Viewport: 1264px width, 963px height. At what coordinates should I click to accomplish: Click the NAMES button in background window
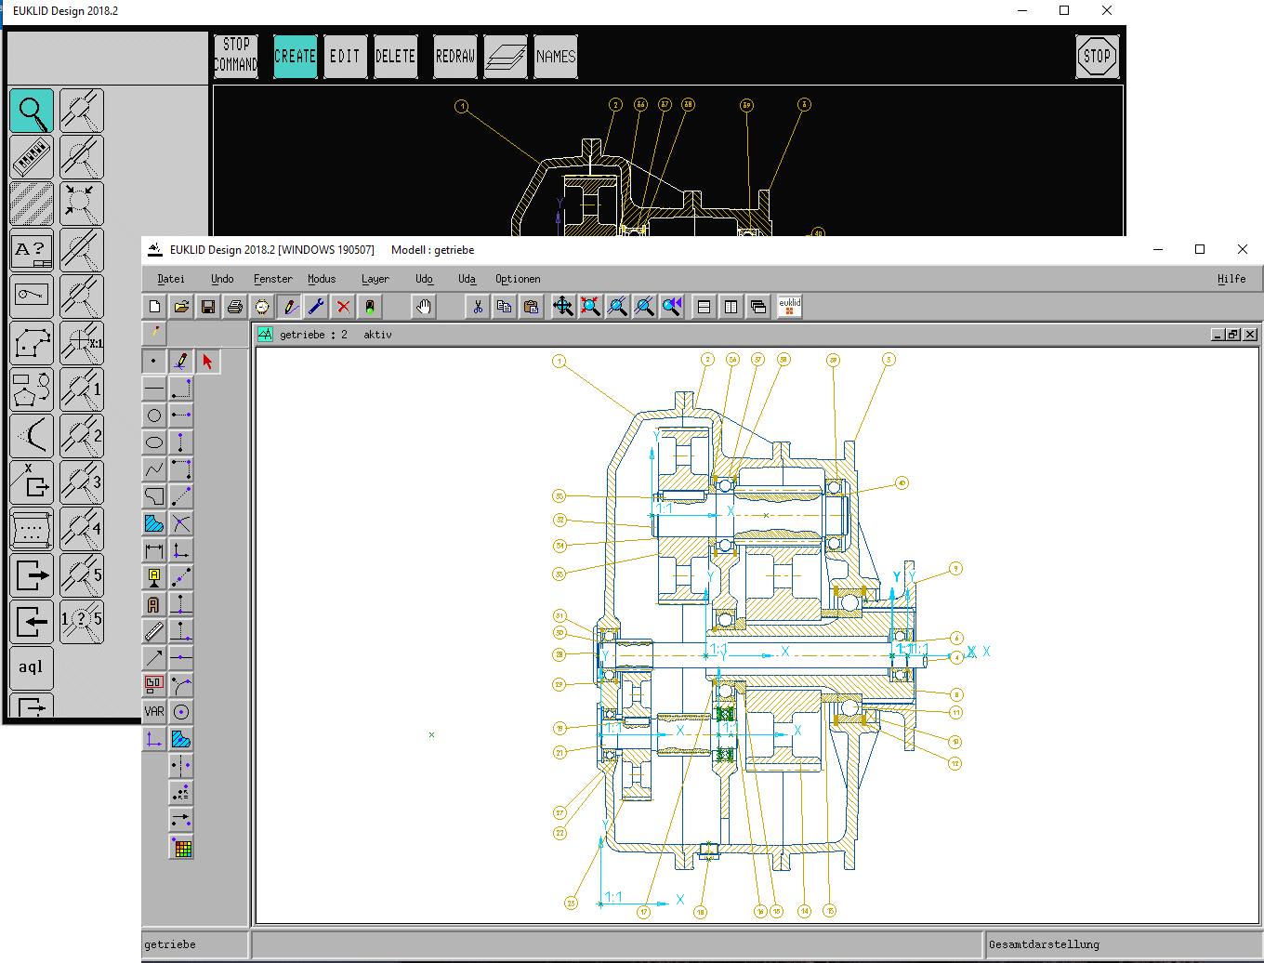[x=556, y=57]
